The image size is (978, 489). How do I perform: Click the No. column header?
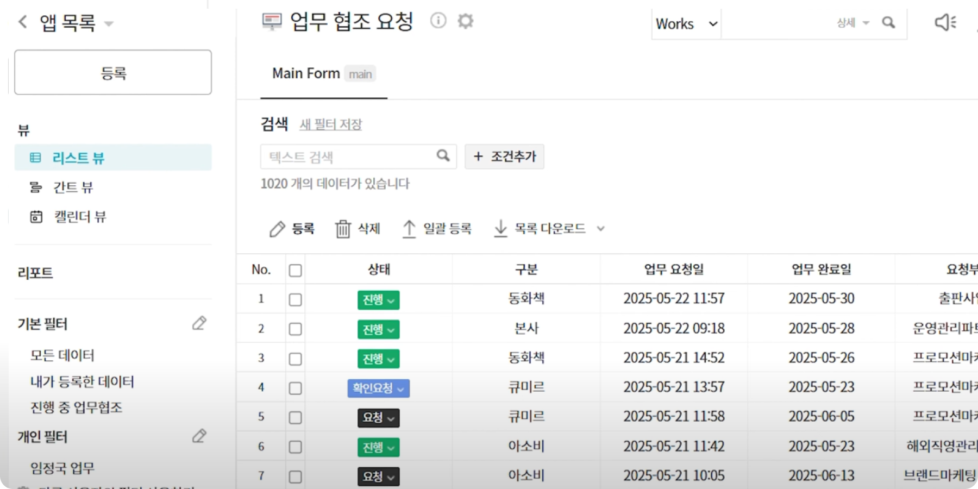point(261,269)
